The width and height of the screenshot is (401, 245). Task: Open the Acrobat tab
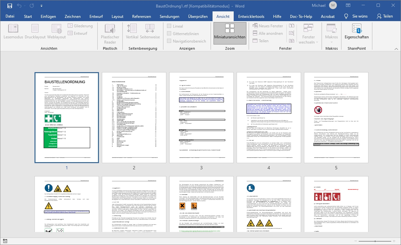point(328,16)
